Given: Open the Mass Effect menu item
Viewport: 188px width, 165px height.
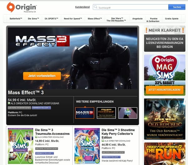Looking at the screenshot, I should pyautogui.click(x=95, y=19).
